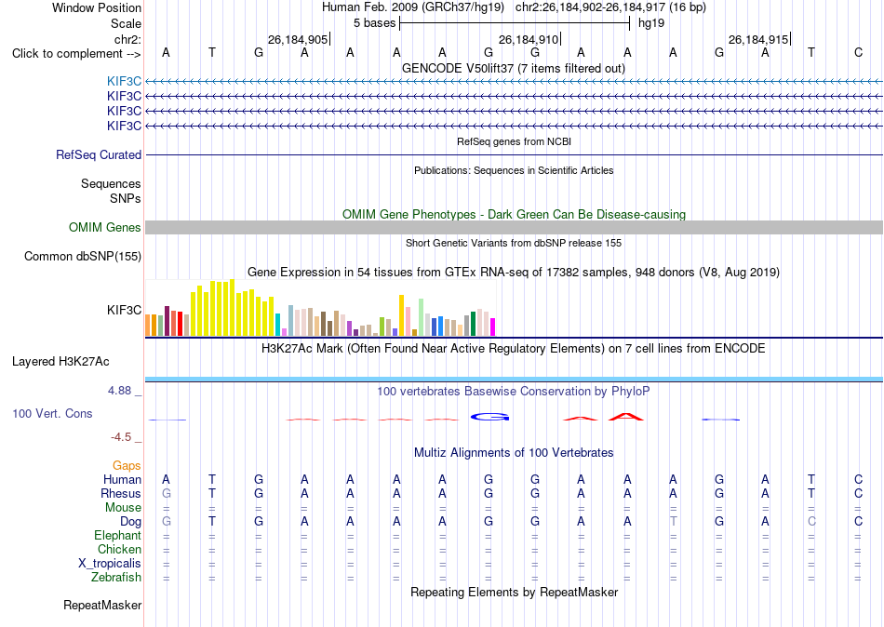Click the black KIF3C GTEx track label
The width and height of the screenshot is (884, 627).
(124, 310)
